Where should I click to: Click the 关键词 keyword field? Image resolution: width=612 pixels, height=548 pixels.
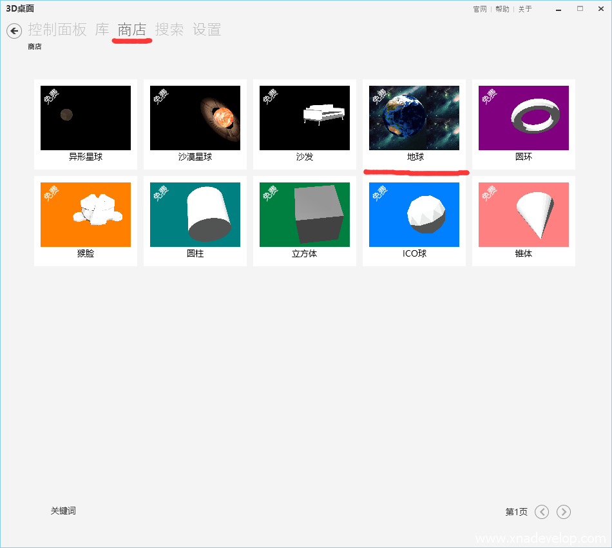click(64, 511)
